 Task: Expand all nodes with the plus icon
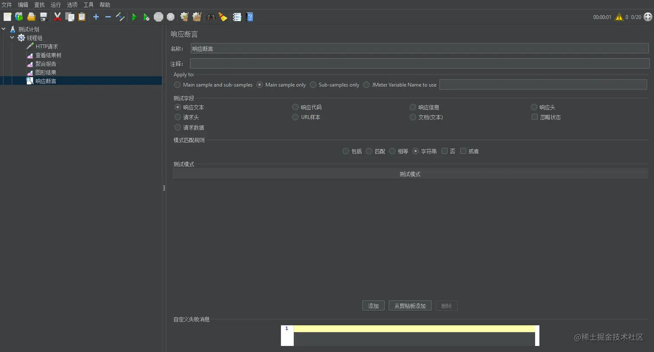click(96, 17)
